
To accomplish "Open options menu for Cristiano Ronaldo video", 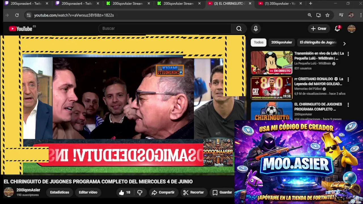I will coord(348,80).
